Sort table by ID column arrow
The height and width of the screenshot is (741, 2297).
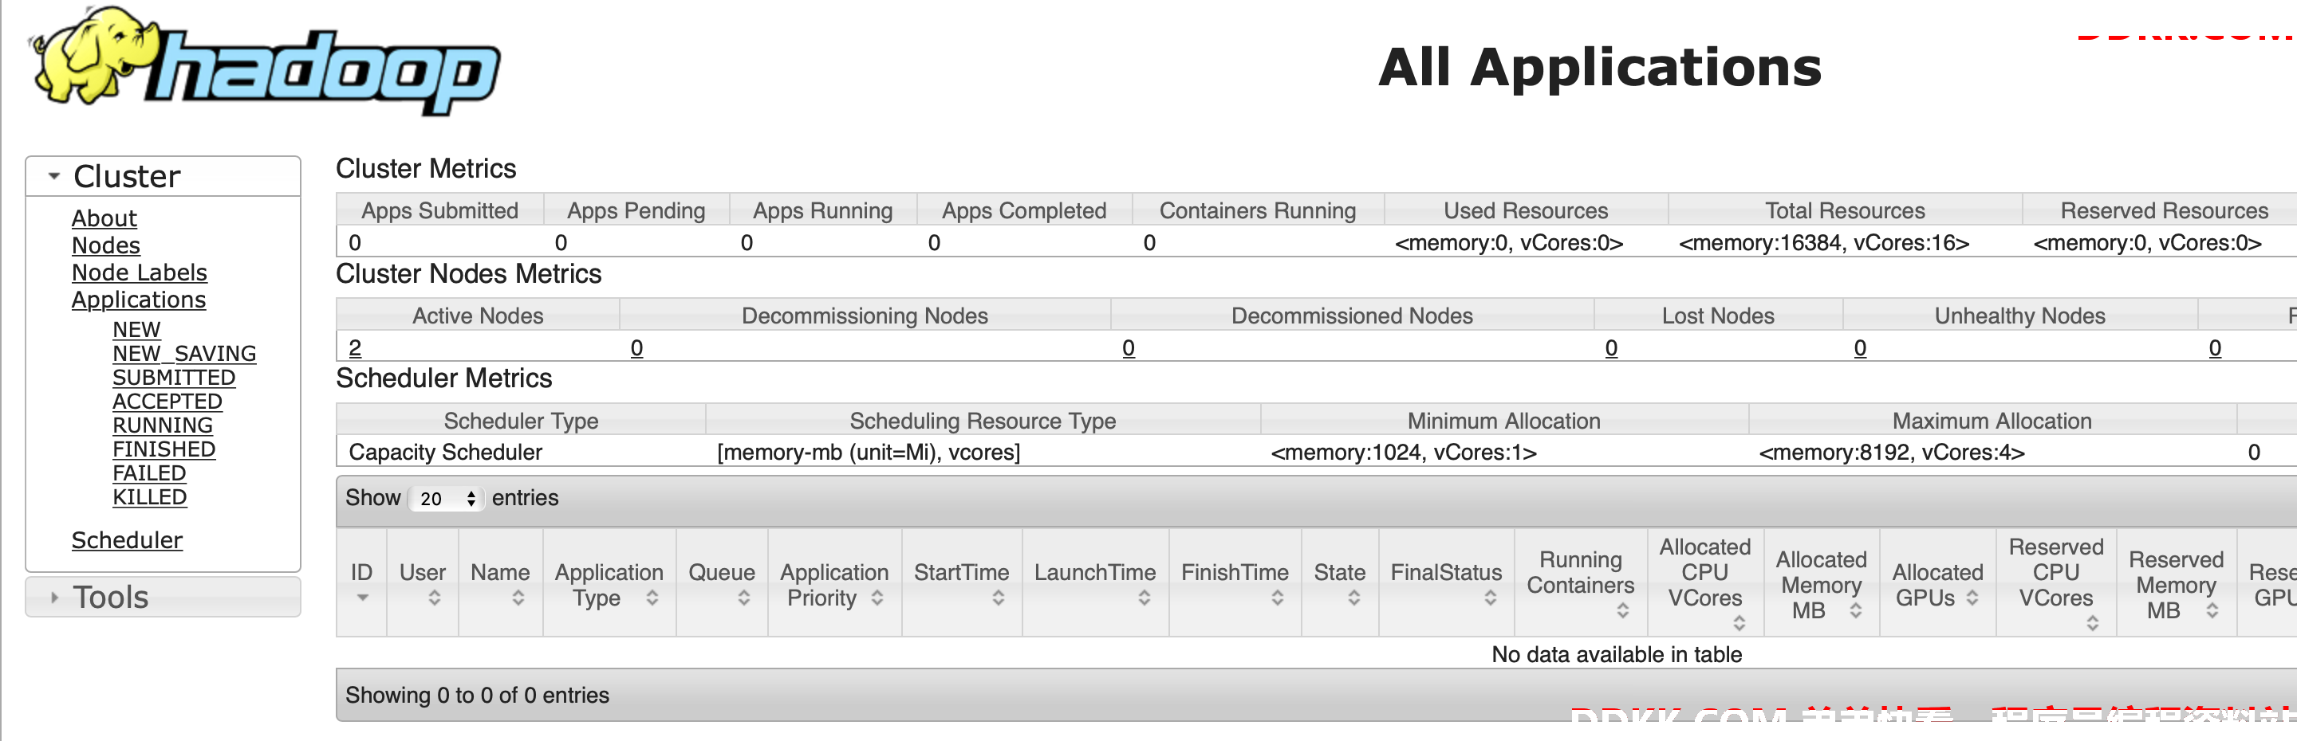362,598
